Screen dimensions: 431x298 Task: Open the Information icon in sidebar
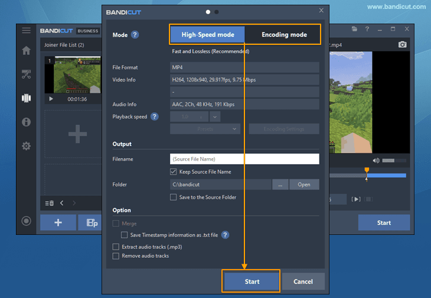click(x=26, y=122)
